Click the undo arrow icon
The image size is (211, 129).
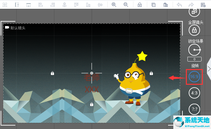[x=179, y=5]
